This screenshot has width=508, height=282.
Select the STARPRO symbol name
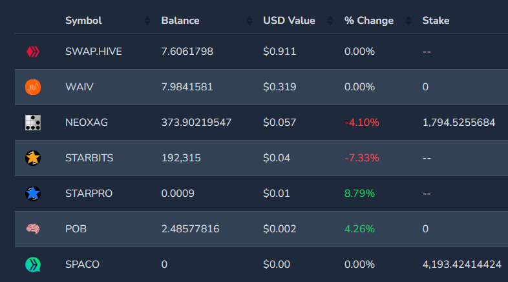click(x=89, y=194)
